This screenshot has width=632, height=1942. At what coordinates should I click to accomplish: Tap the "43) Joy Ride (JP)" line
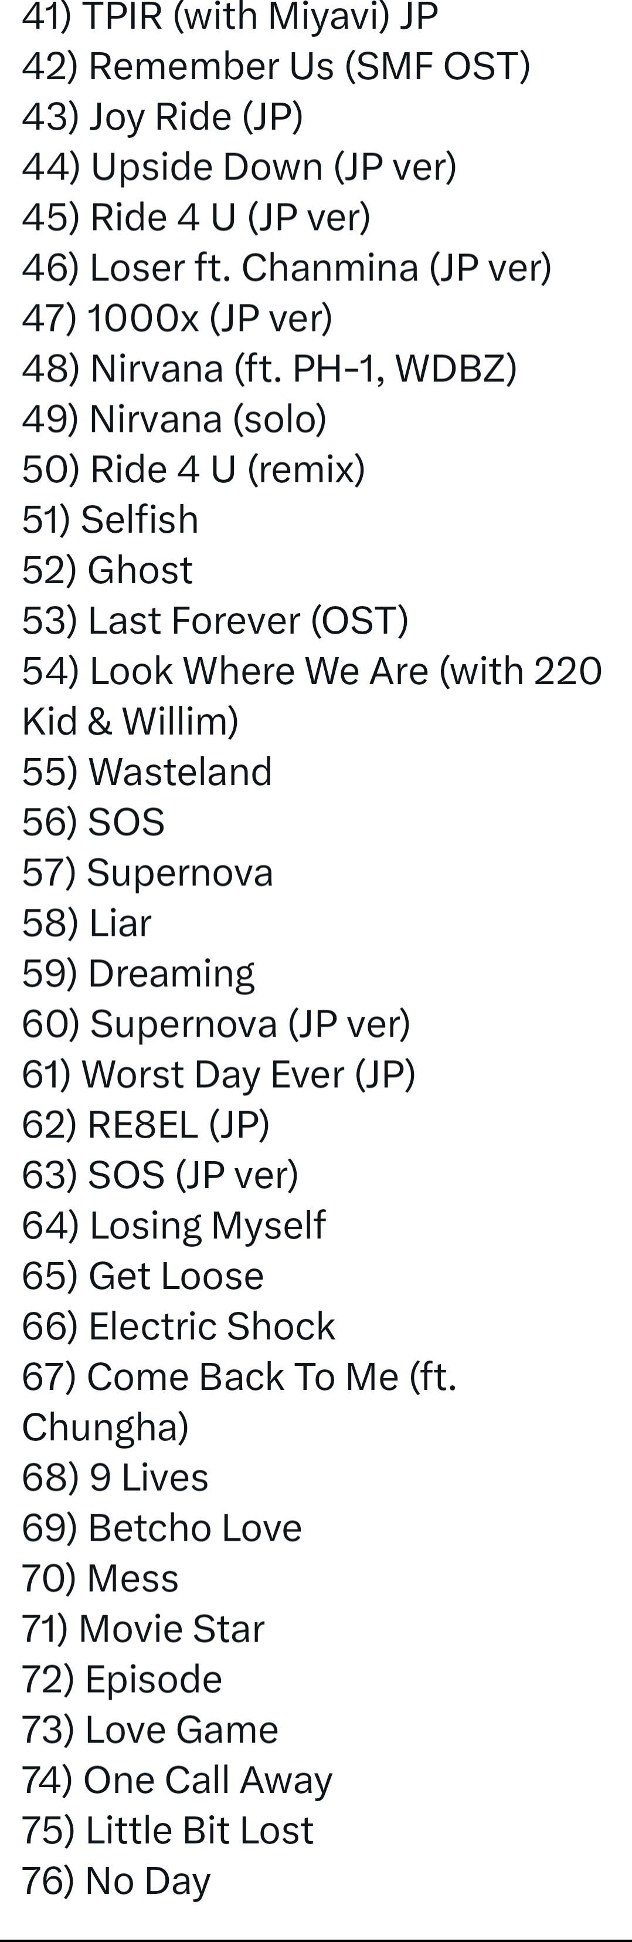point(162,117)
